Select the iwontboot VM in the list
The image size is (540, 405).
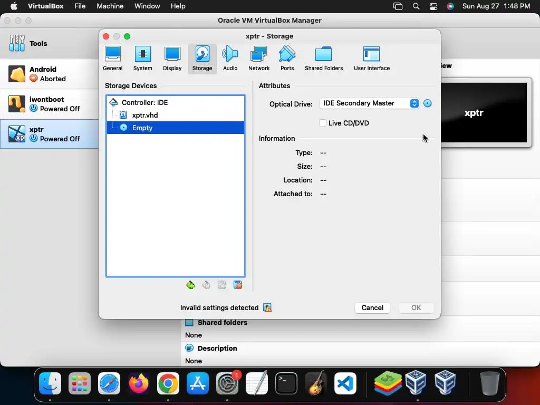click(x=49, y=104)
